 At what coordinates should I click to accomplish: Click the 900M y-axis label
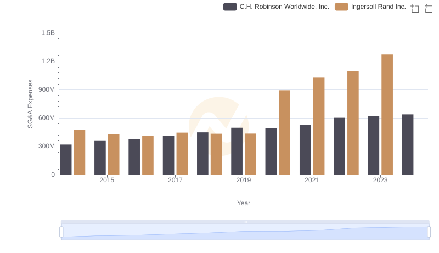[x=47, y=89]
